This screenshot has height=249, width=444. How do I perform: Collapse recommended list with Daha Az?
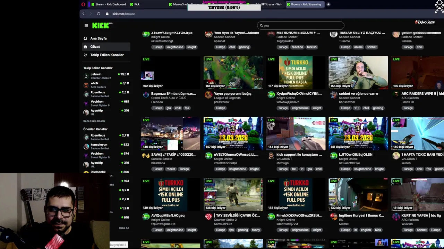pyautogui.click(x=124, y=228)
